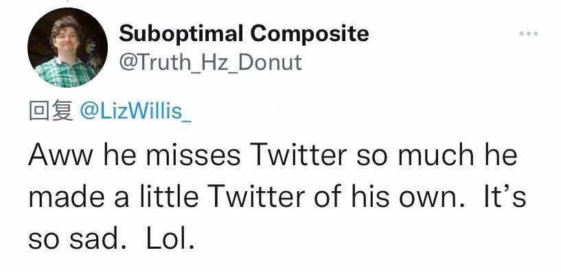Click the word 'Aww' in the tweet
561x272 pixels.
click(x=60, y=156)
